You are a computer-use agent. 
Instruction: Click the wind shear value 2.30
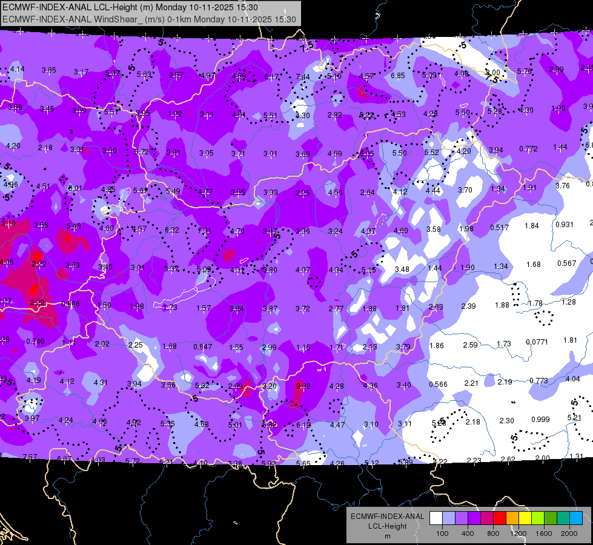click(506, 421)
